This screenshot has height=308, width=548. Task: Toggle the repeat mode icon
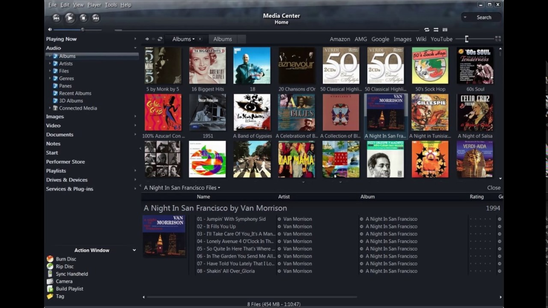point(427,30)
